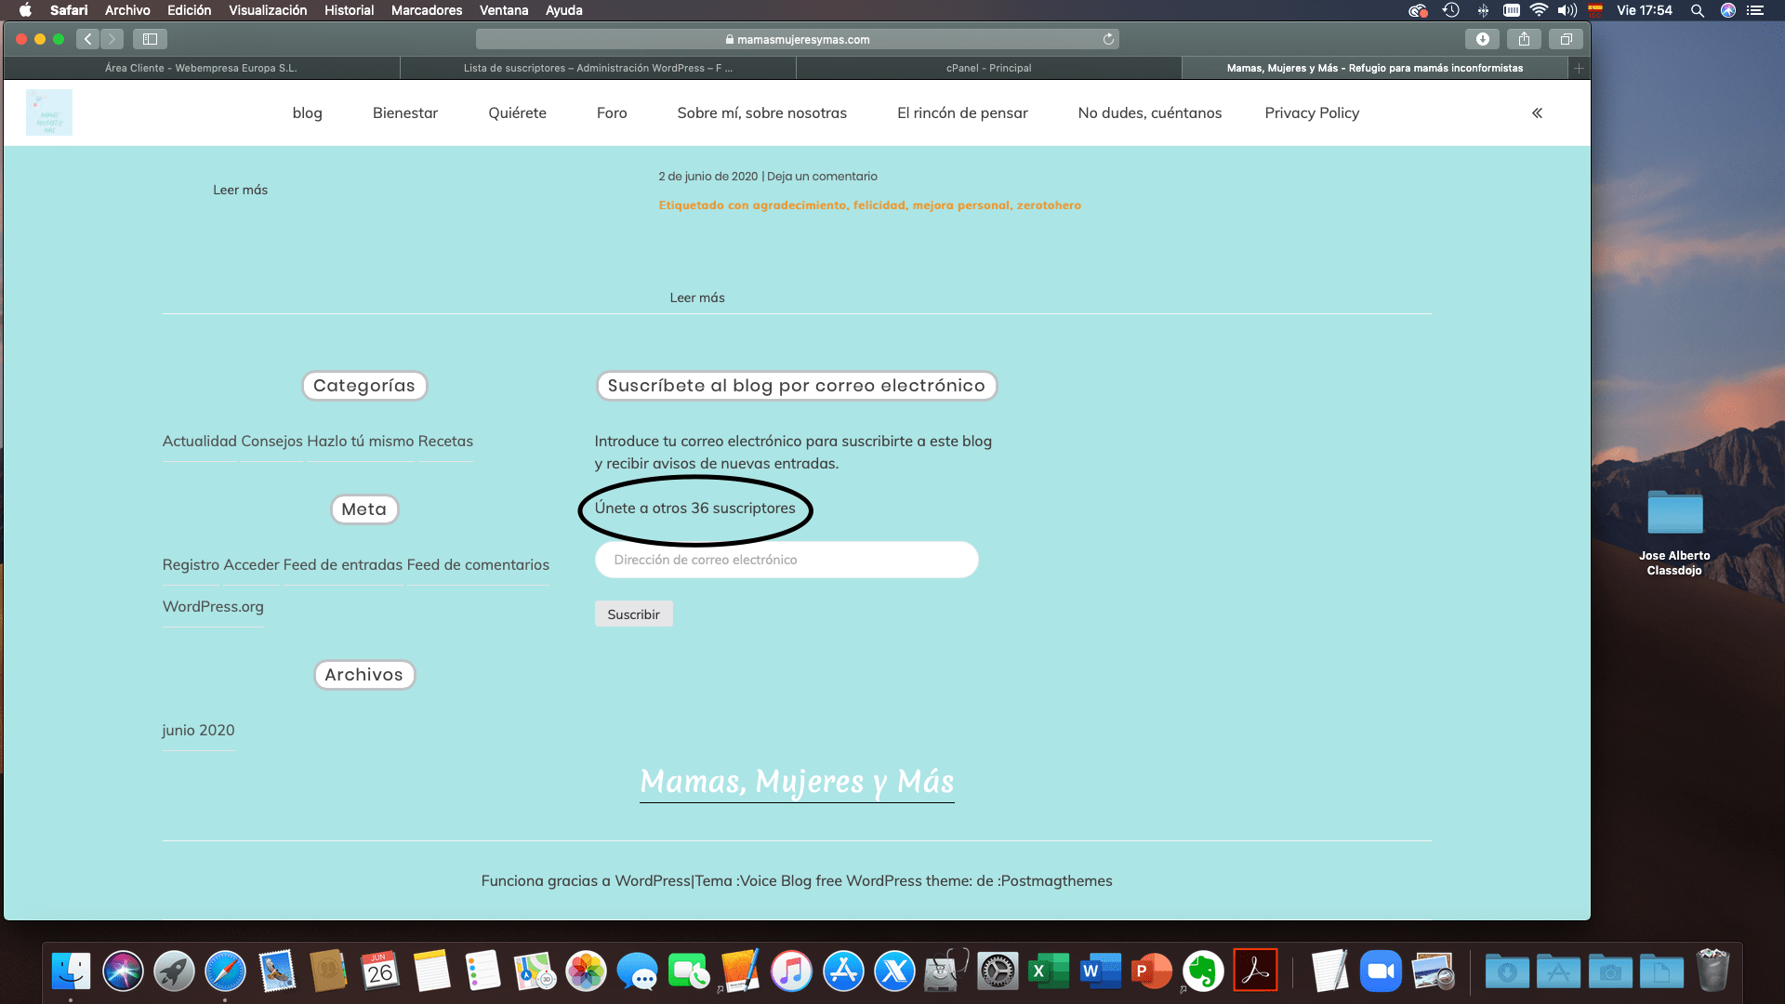1785x1004 pixels.
Task: Launch Launchpad rocket icon in dock
Action: (174, 972)
